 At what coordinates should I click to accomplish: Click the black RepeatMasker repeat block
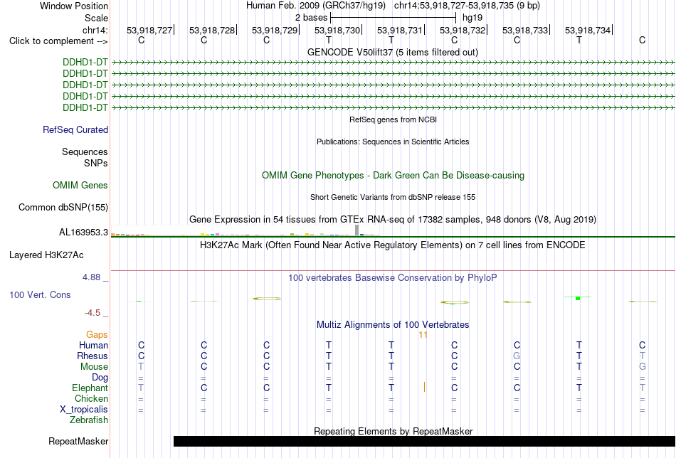pos(424,441)
